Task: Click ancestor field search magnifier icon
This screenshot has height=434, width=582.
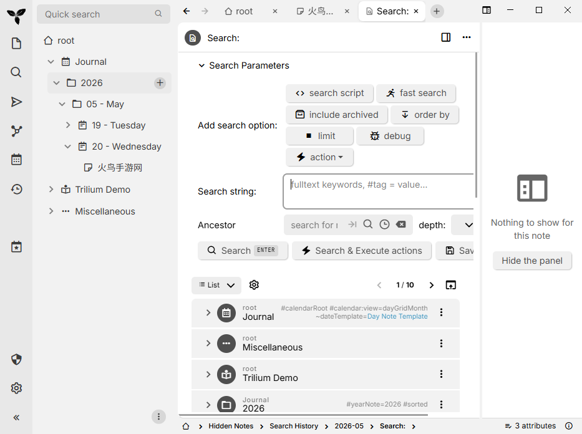Action: click(368, 224)
